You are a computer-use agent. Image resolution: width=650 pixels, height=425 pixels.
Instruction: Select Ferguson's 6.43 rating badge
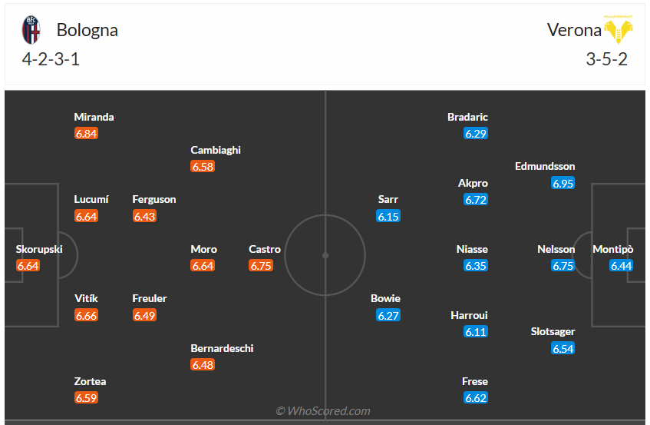pyautogui.click(x=144, y=217)
